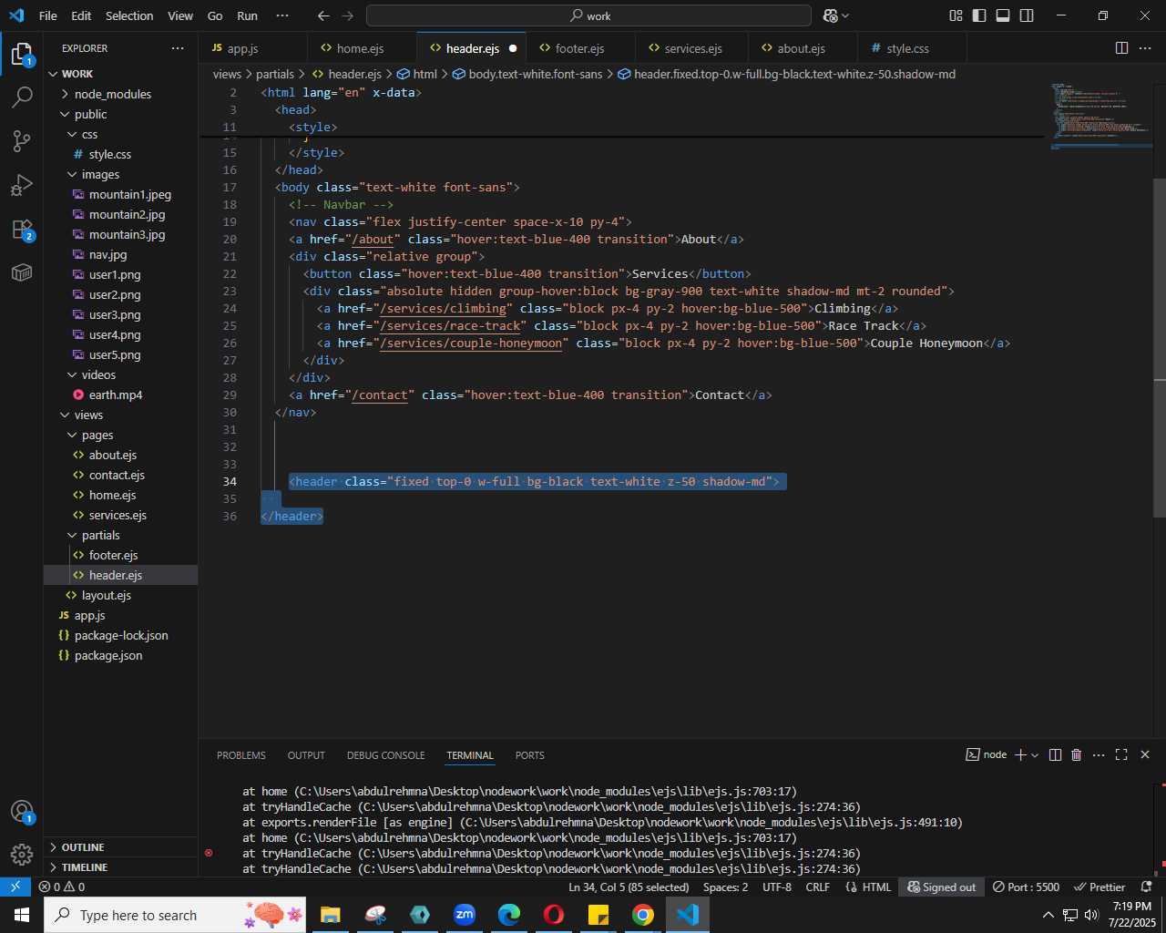Open the Explorer view in activity bar
Image resolution: width=1166 pixels, height=933 pixels.
pyautogui.click(x=22, y=55)
